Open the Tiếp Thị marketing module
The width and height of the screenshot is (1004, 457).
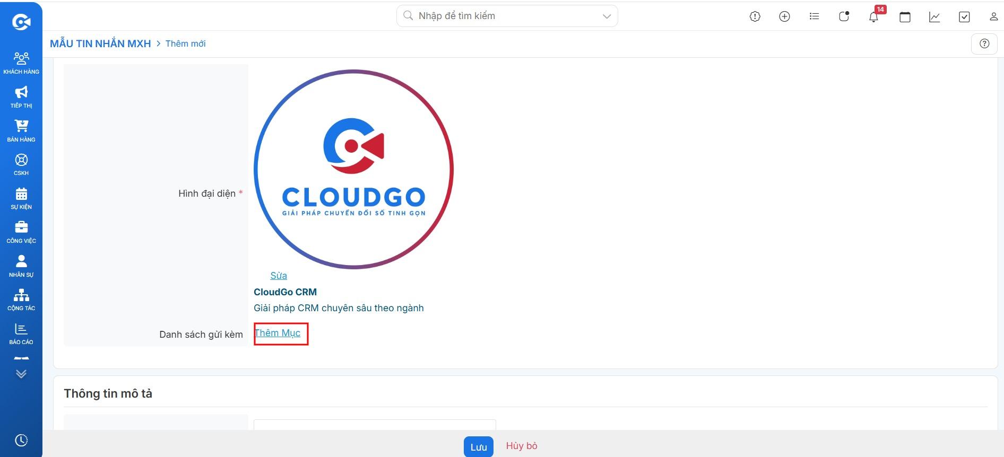pos(21,96)
